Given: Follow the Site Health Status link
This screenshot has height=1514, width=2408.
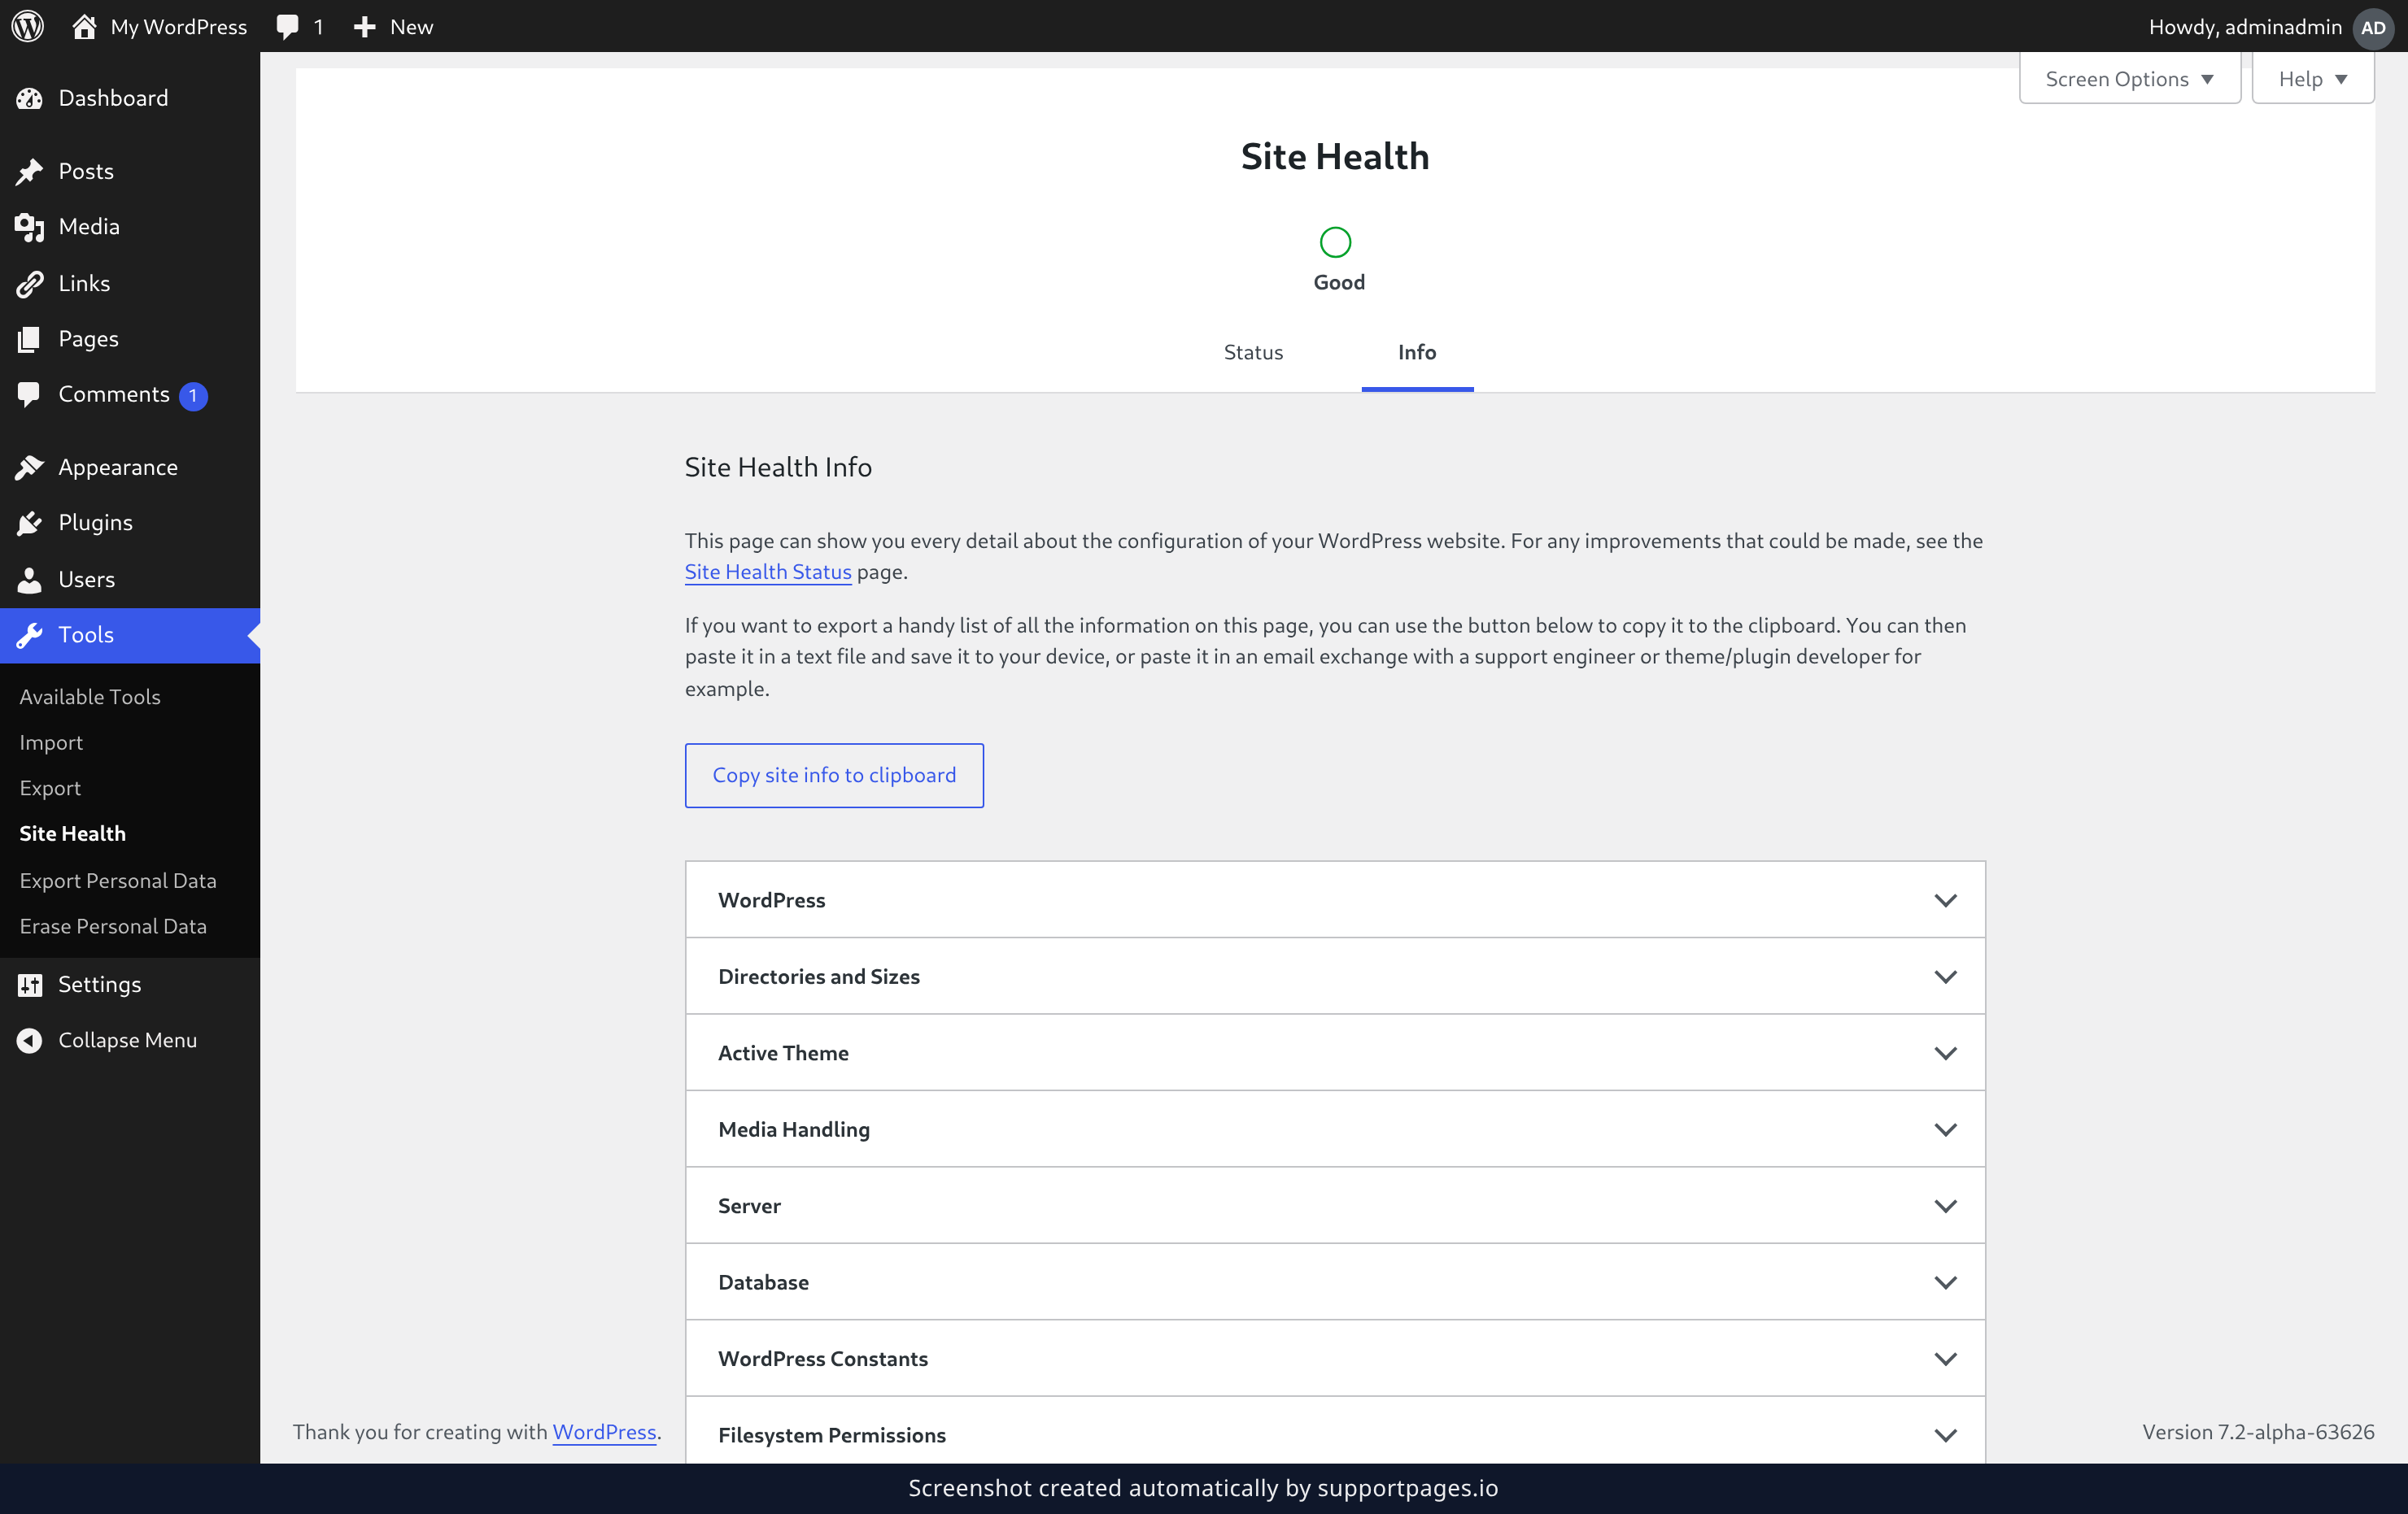Looking at the screenshot, I should (x=768, y=572).
